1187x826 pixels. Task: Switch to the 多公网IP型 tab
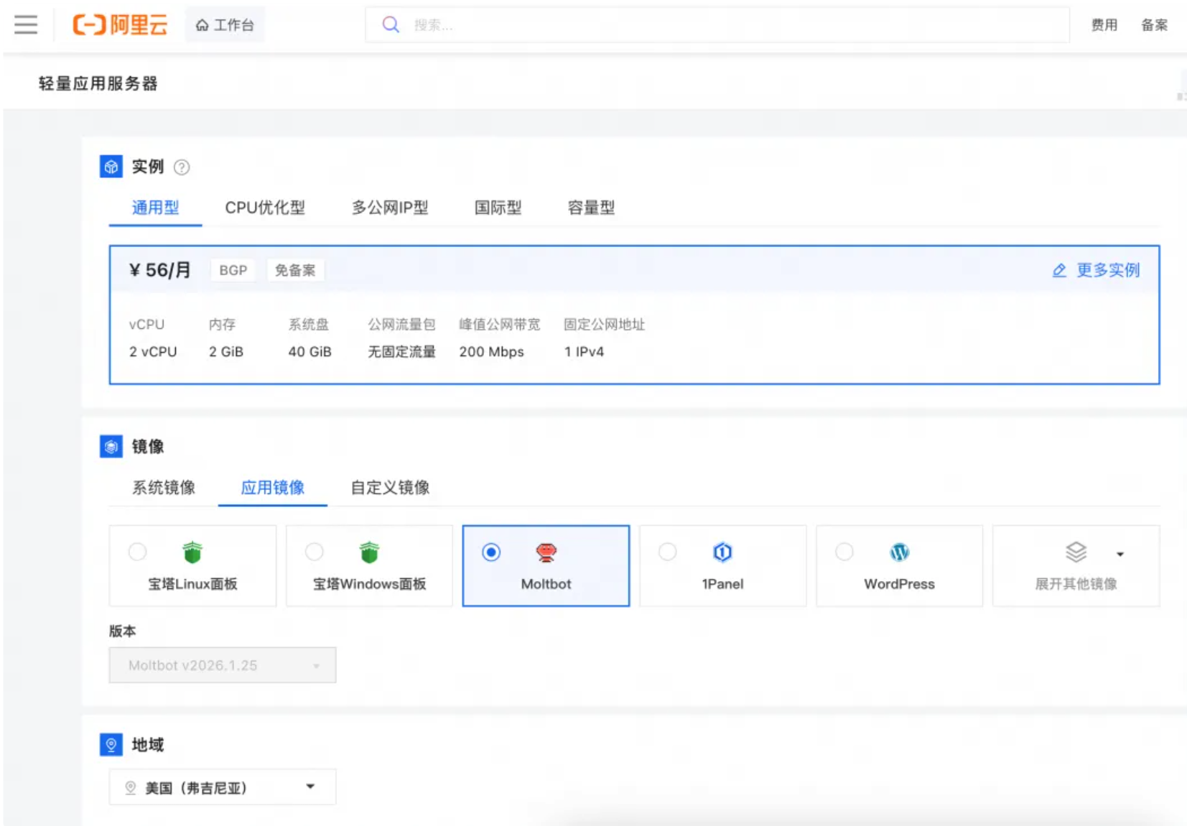pyautogui.click(x=390, y=208)
